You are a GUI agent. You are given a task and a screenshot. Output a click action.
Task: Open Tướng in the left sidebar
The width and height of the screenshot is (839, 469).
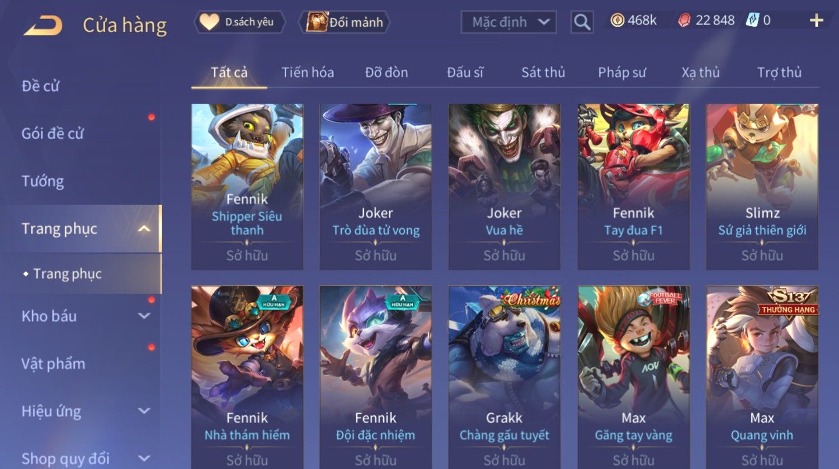(x=43, y=181)
